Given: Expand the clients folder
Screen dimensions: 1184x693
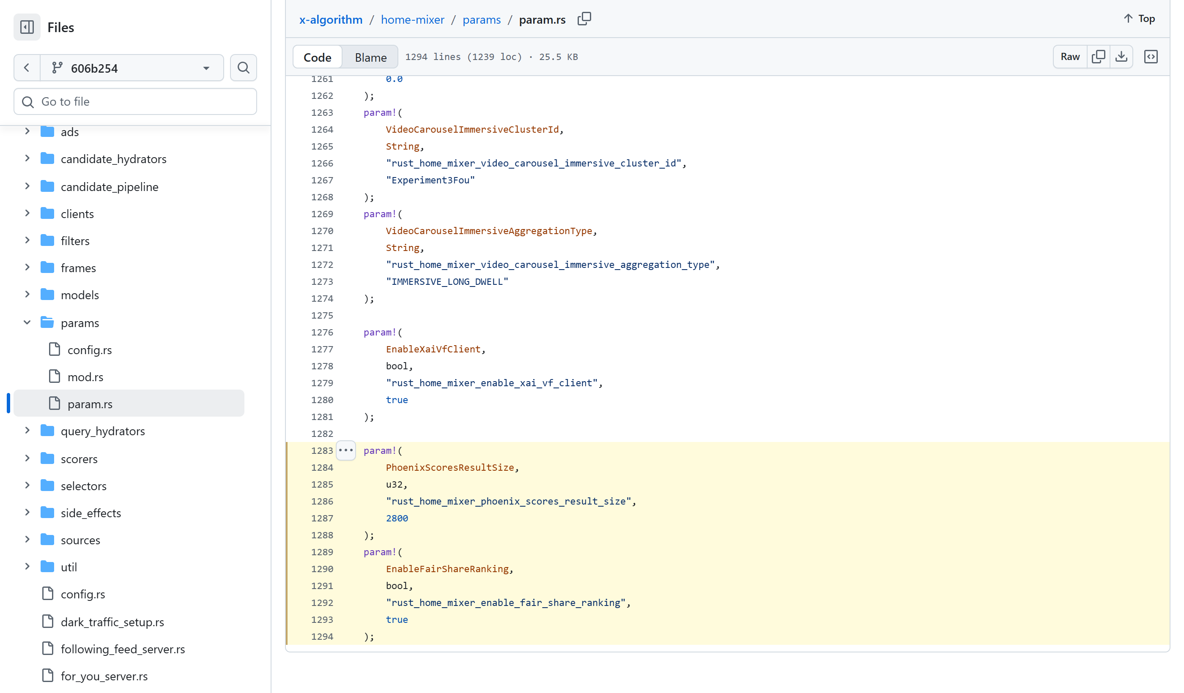Looking at the screenshot, I should pyautogui.click(x=27, y=214).
